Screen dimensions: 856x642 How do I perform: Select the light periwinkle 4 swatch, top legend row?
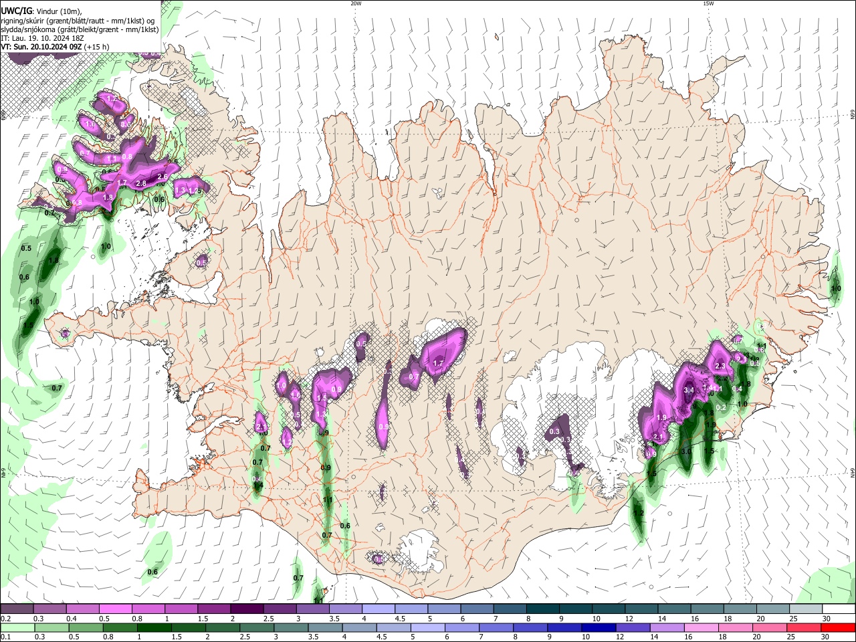(x=378, y=609)
